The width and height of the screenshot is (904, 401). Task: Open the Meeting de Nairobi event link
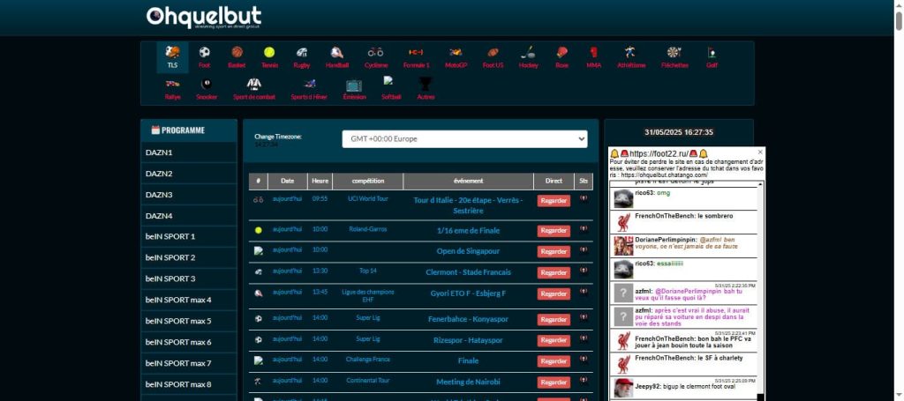coord(468,382)
